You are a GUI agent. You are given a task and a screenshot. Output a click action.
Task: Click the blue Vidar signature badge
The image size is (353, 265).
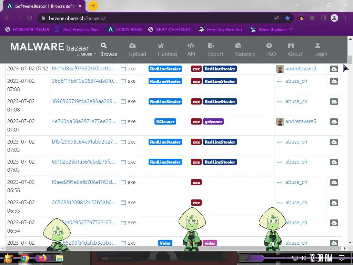(165, 243)
